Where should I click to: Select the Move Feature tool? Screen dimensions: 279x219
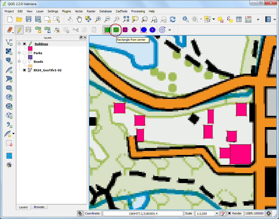coord(47,30)
